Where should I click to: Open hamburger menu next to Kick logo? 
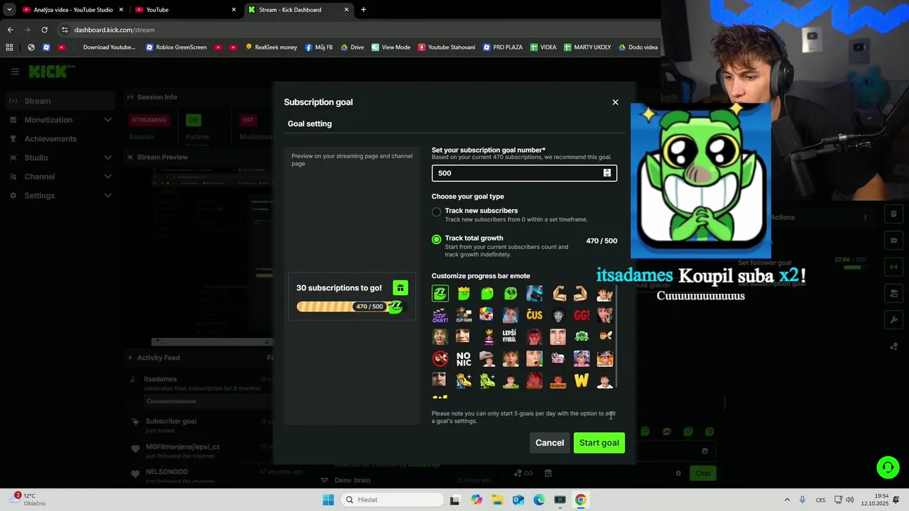pos(15,71)
